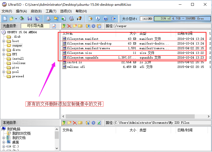This screenshot has width=212, height=152.
Task: Click red X delete icon in local pane toolbar
Action: [75, 123]
